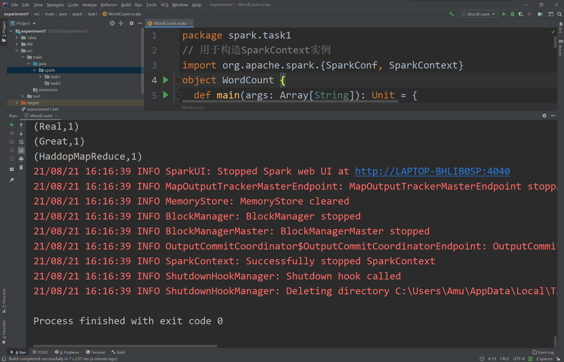The width and height of the screenshot is (564, 362).
Task: Open the File menu
Action: [x=15, y=5]
